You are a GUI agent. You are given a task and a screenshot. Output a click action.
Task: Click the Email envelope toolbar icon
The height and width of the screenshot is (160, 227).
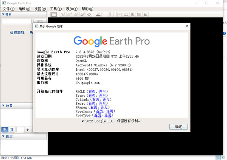[120, 14]
